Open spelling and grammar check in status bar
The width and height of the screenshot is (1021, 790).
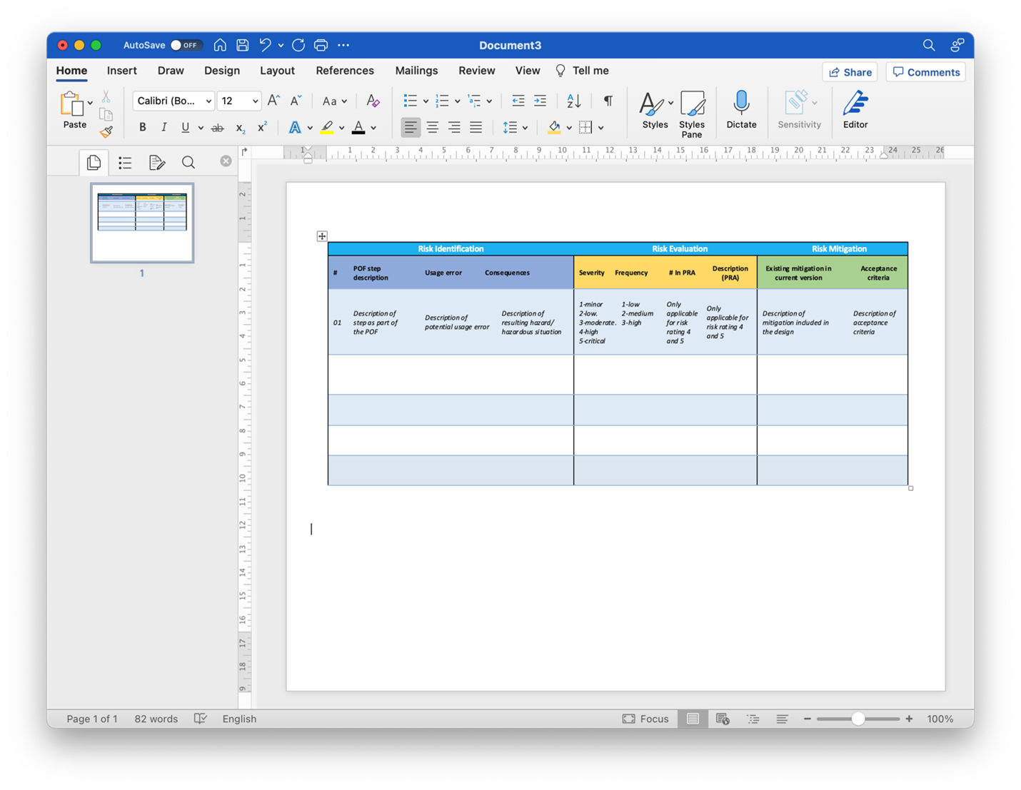click(x=201, y=719)
